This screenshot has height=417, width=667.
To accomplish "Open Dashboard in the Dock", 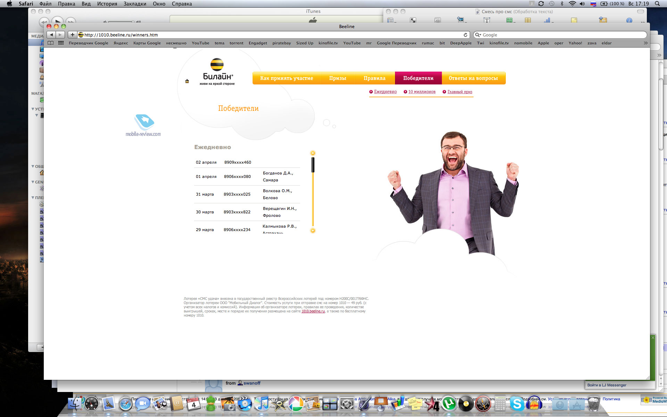I will click(x=92, y=404).
